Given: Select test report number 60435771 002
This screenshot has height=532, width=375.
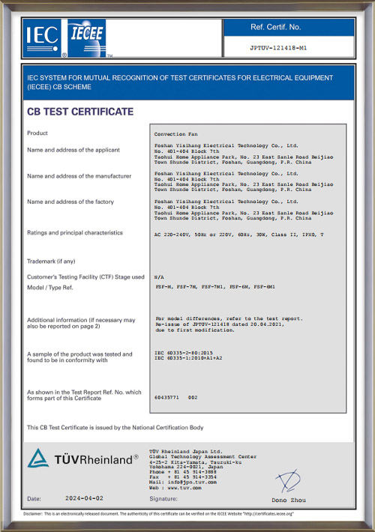Looking at the screenshot, I should tap(176, 397).
